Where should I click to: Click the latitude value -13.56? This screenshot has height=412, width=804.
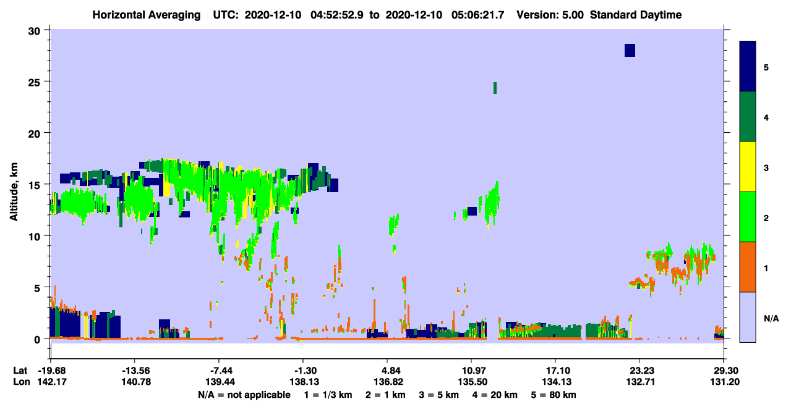(x=134, y=371)
